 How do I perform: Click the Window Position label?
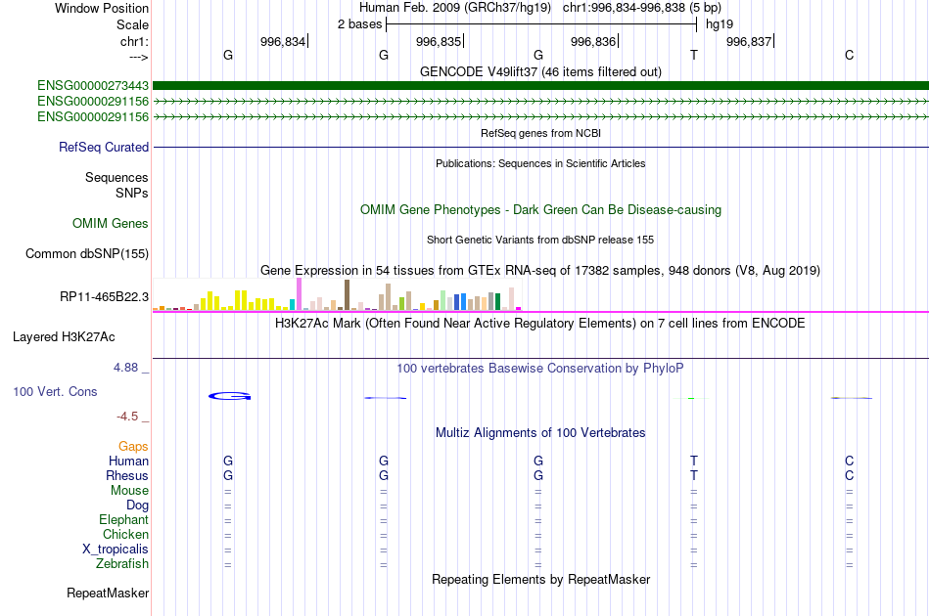pos(102,8)
